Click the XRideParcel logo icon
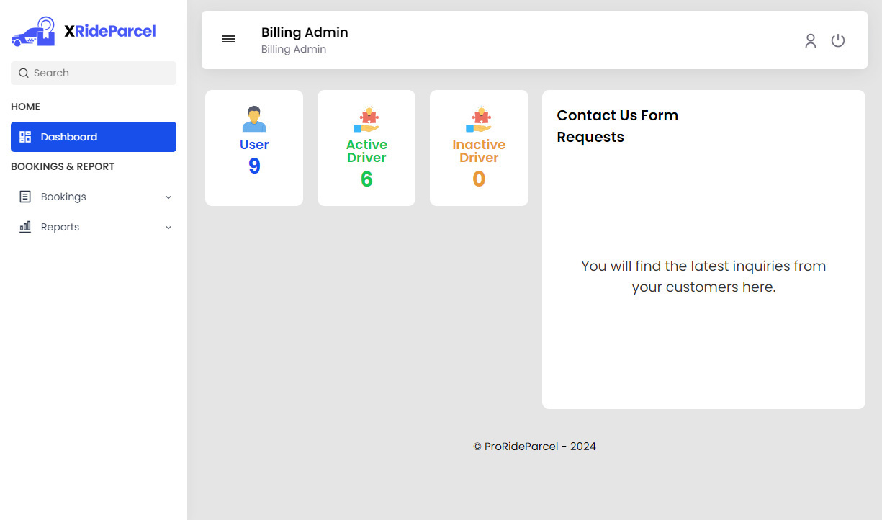 (34, 32)
